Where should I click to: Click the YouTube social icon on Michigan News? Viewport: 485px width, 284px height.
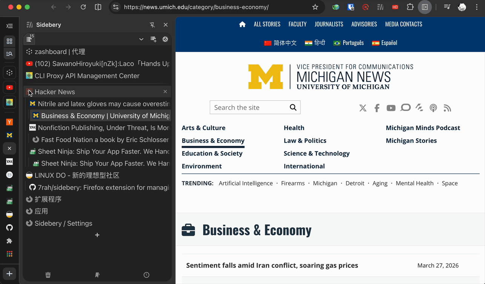pos(391,108)
